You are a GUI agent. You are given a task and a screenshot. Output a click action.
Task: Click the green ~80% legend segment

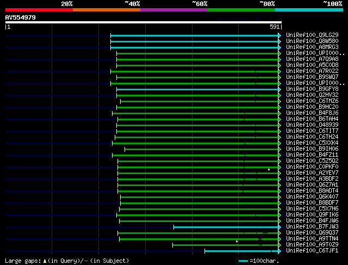[x=241, y=10]
